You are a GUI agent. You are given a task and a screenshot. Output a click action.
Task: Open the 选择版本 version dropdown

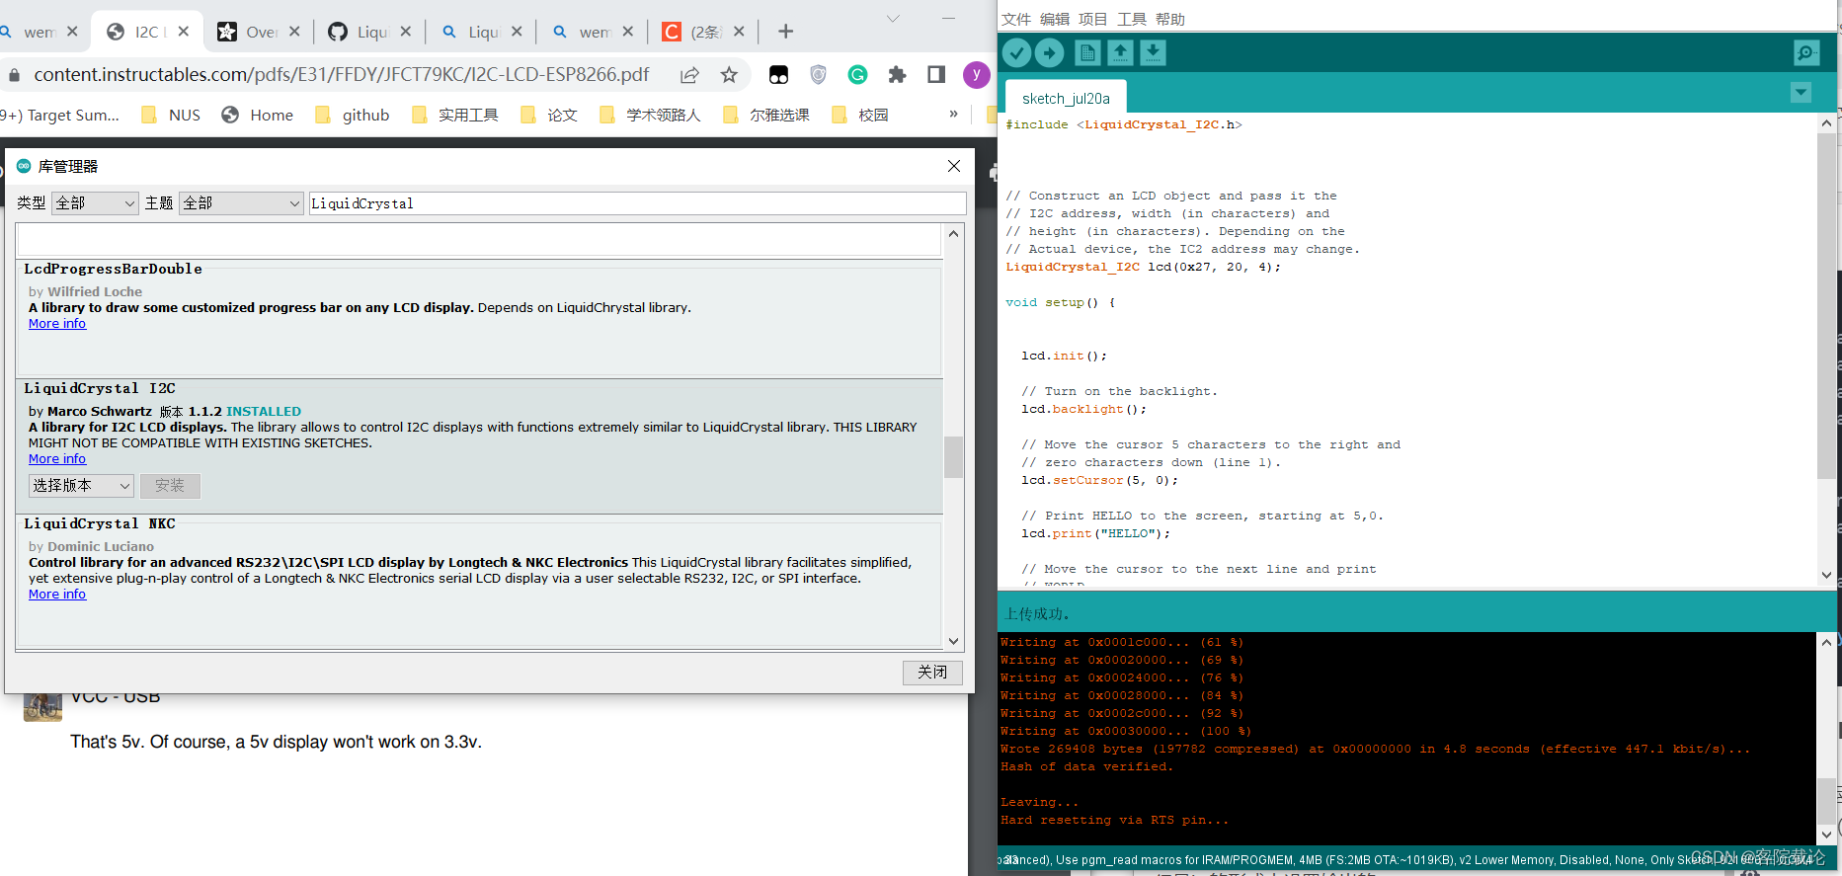point(81,486)
